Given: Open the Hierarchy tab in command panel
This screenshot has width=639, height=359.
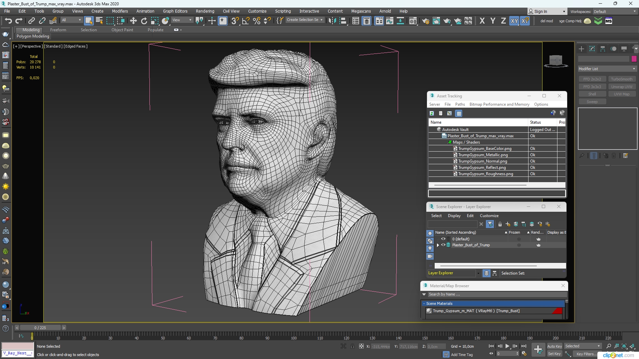Looking at the screenshot, I should pos(603,49).
